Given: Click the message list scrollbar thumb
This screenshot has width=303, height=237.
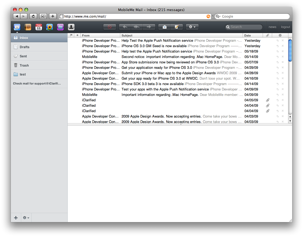Looking at the screenshot, I should click(290, 50).
